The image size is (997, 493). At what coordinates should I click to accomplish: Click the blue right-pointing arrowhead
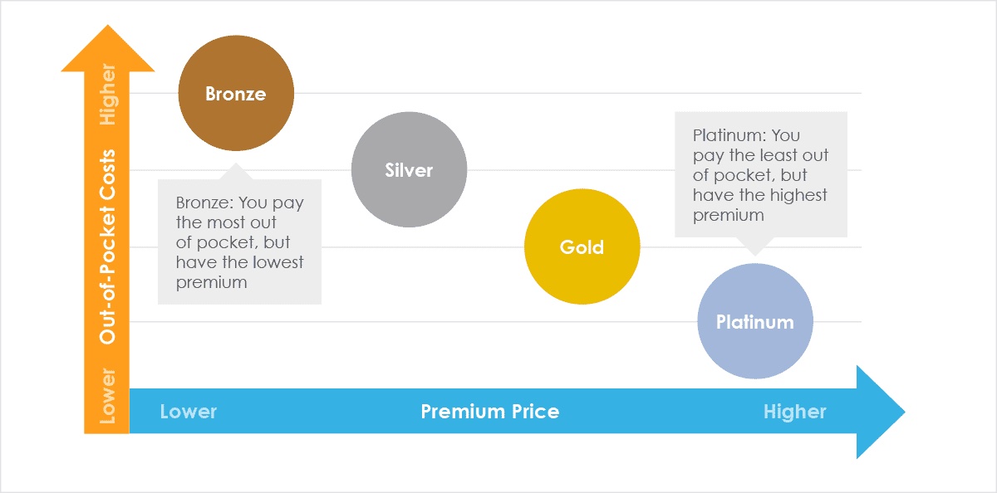click(x=879, y=412)
